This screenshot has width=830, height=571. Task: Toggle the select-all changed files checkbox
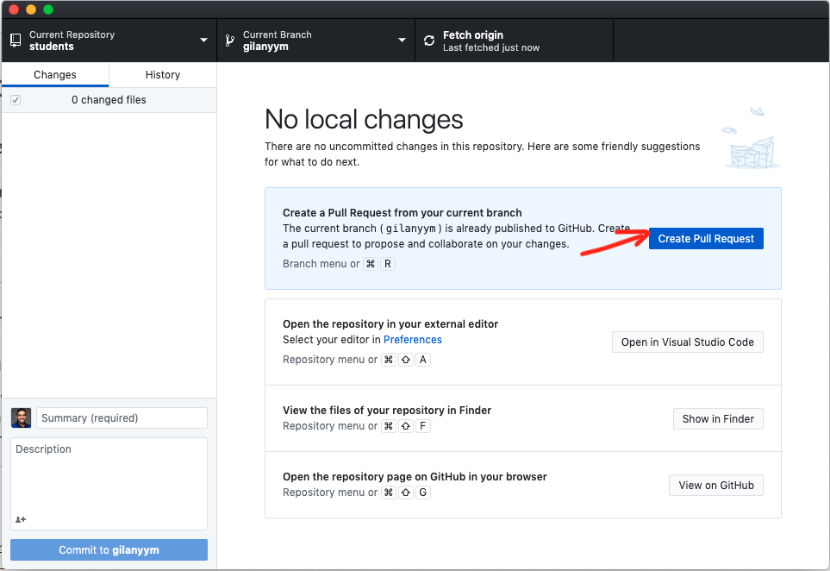coord(16,100)
